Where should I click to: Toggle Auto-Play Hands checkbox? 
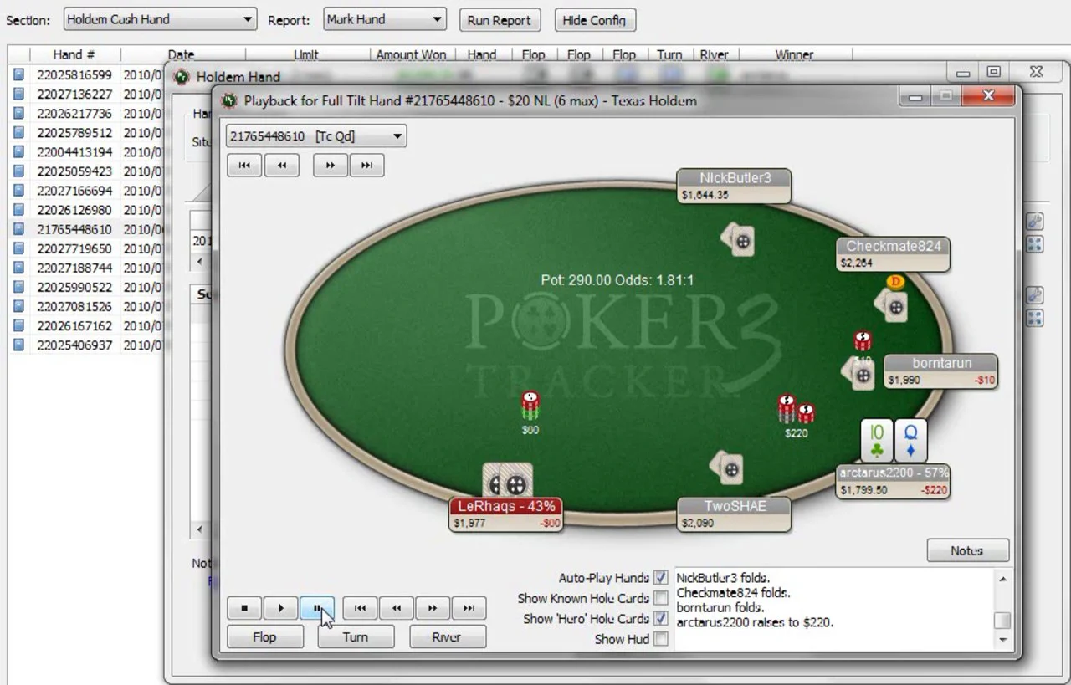coord(661,578)
